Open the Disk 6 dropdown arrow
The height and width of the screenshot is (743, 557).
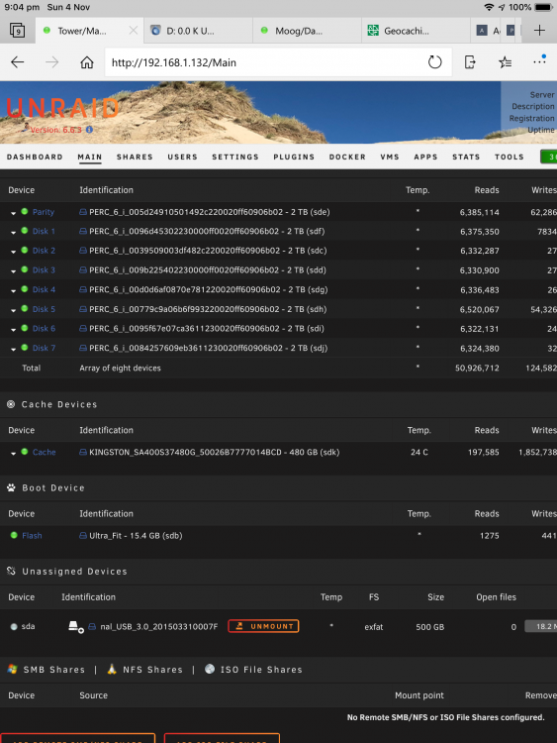tap(13, 330)
